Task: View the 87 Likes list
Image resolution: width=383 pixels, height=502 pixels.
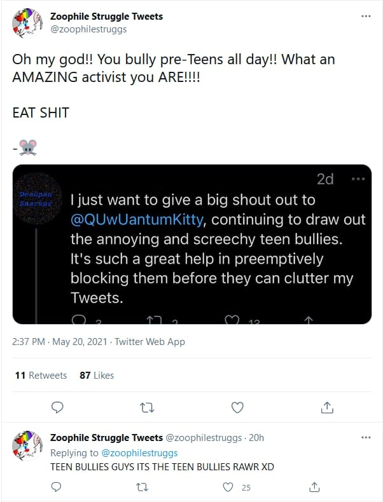Action: tap(97, 375)
